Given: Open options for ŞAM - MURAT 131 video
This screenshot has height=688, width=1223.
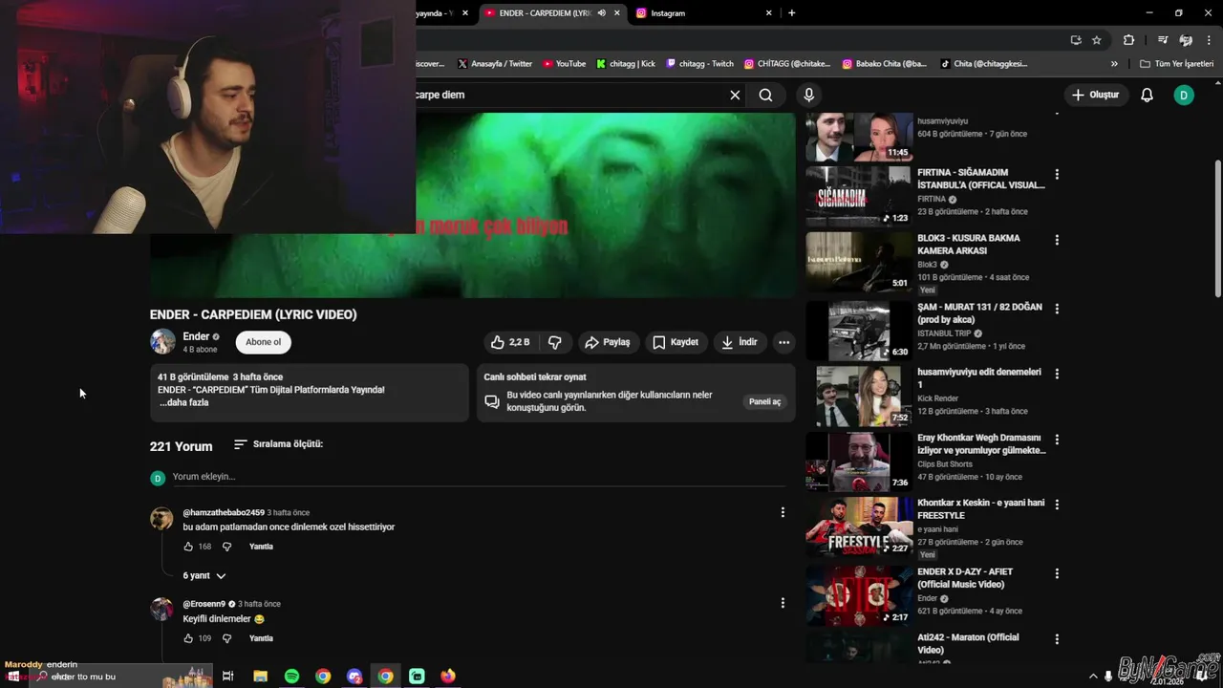Looking at the screenshot, I should tap(1057, 309).
